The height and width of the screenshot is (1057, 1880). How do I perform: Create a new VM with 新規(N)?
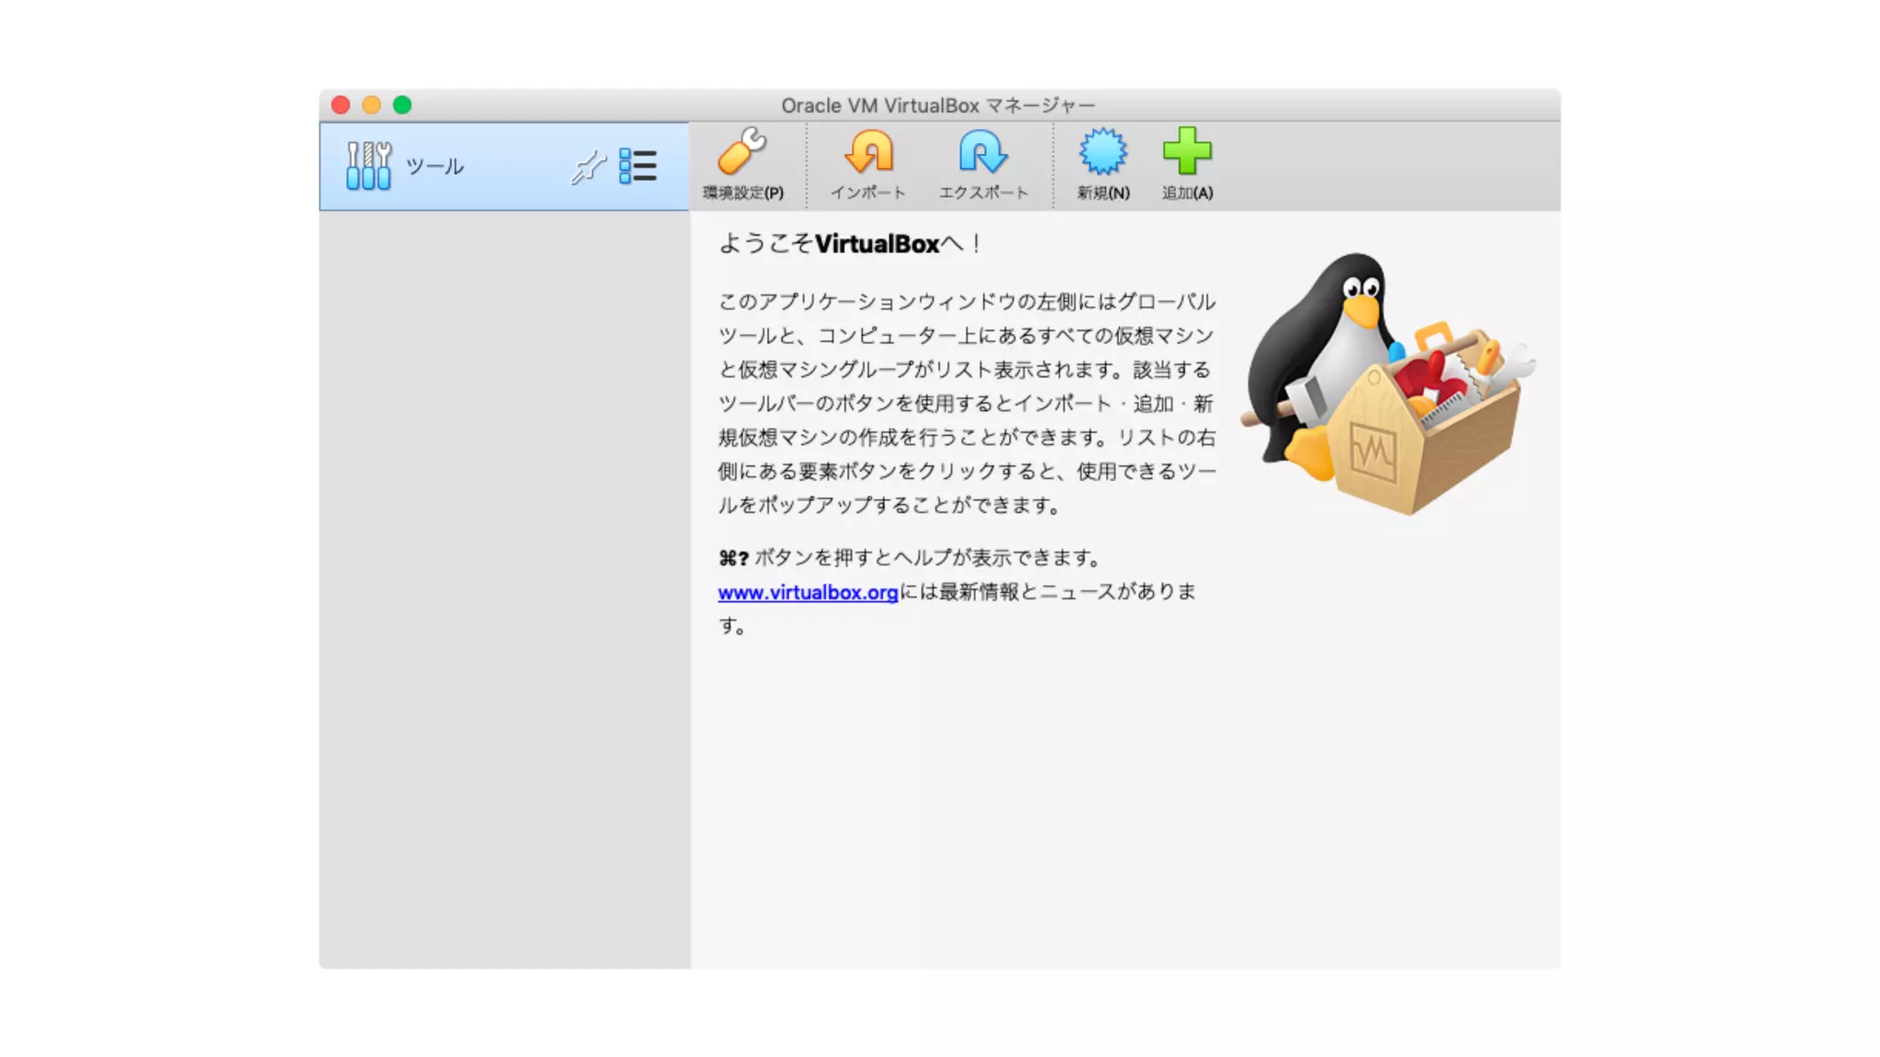pos(1102,165)
